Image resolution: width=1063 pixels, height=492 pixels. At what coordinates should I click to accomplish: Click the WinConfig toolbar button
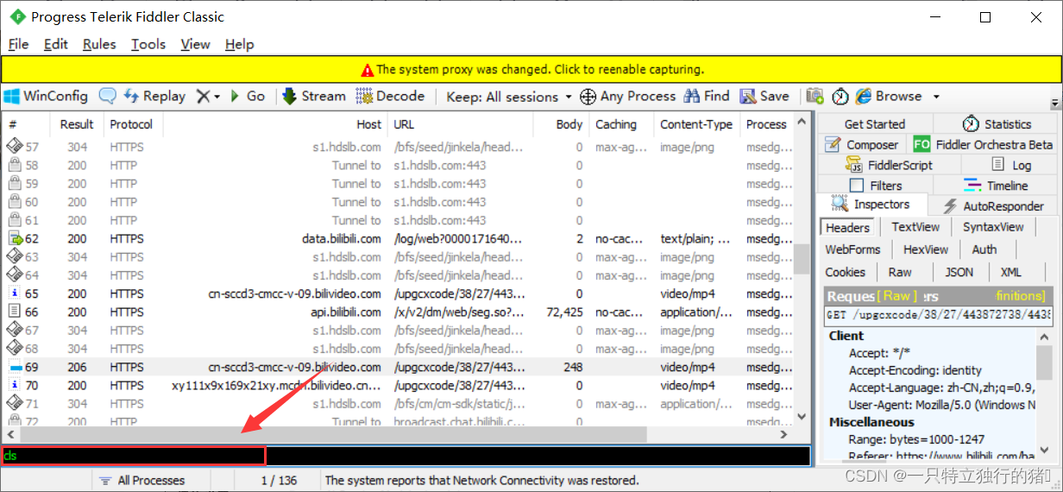tap(46, 97)
